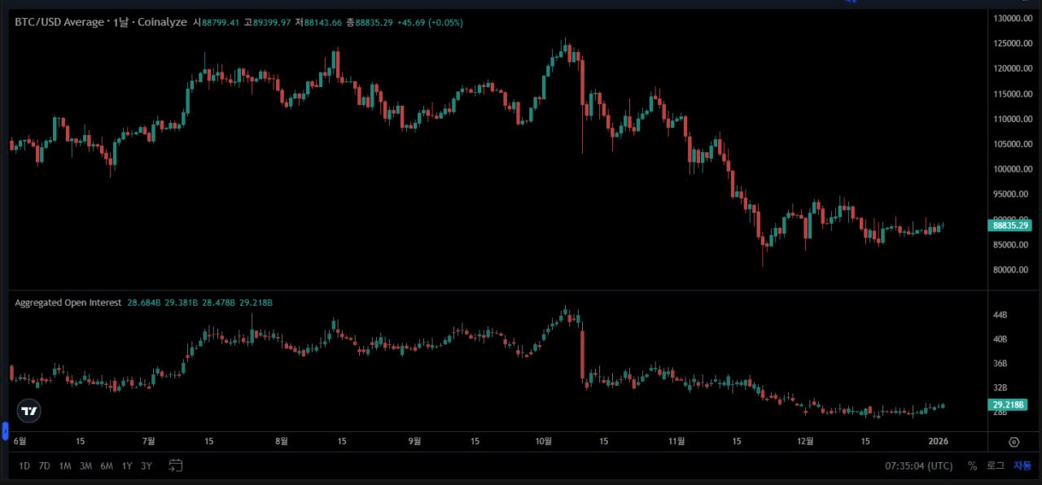Select the 7D range button
The image size is (1042, 485).
pos(44,465)
